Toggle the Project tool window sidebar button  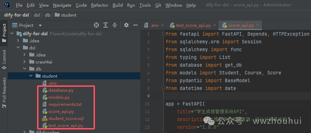pos(4,33)
